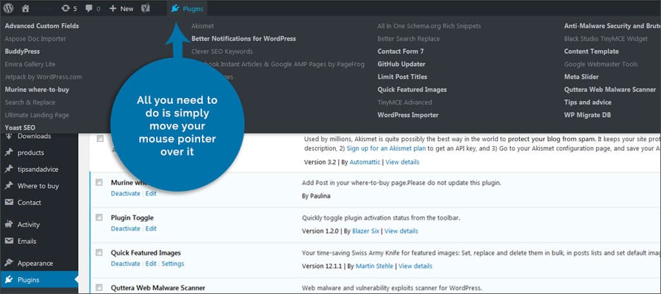Click pin icon beside products
Screen dimensions: 661x294
click(x=9, y=152)
